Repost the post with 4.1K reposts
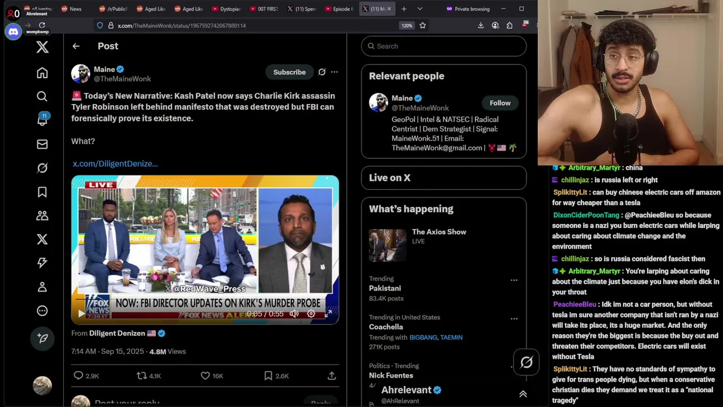Screen dimensions: 723x407 click(x=149, y=375)
